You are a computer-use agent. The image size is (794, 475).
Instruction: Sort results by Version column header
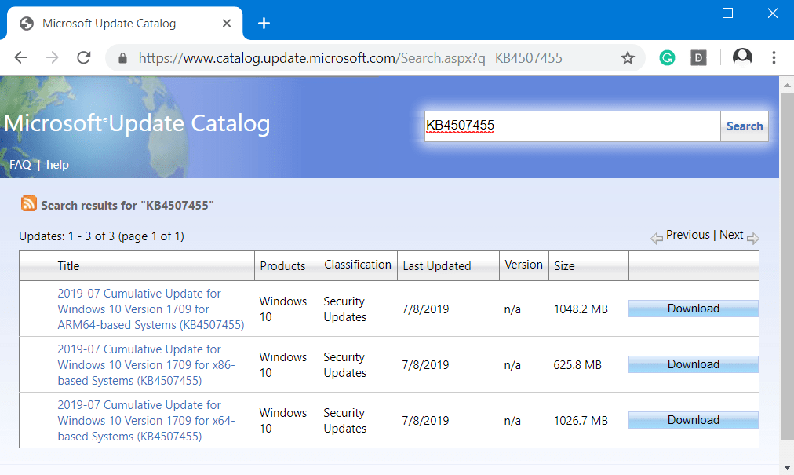tap(523, 265)
